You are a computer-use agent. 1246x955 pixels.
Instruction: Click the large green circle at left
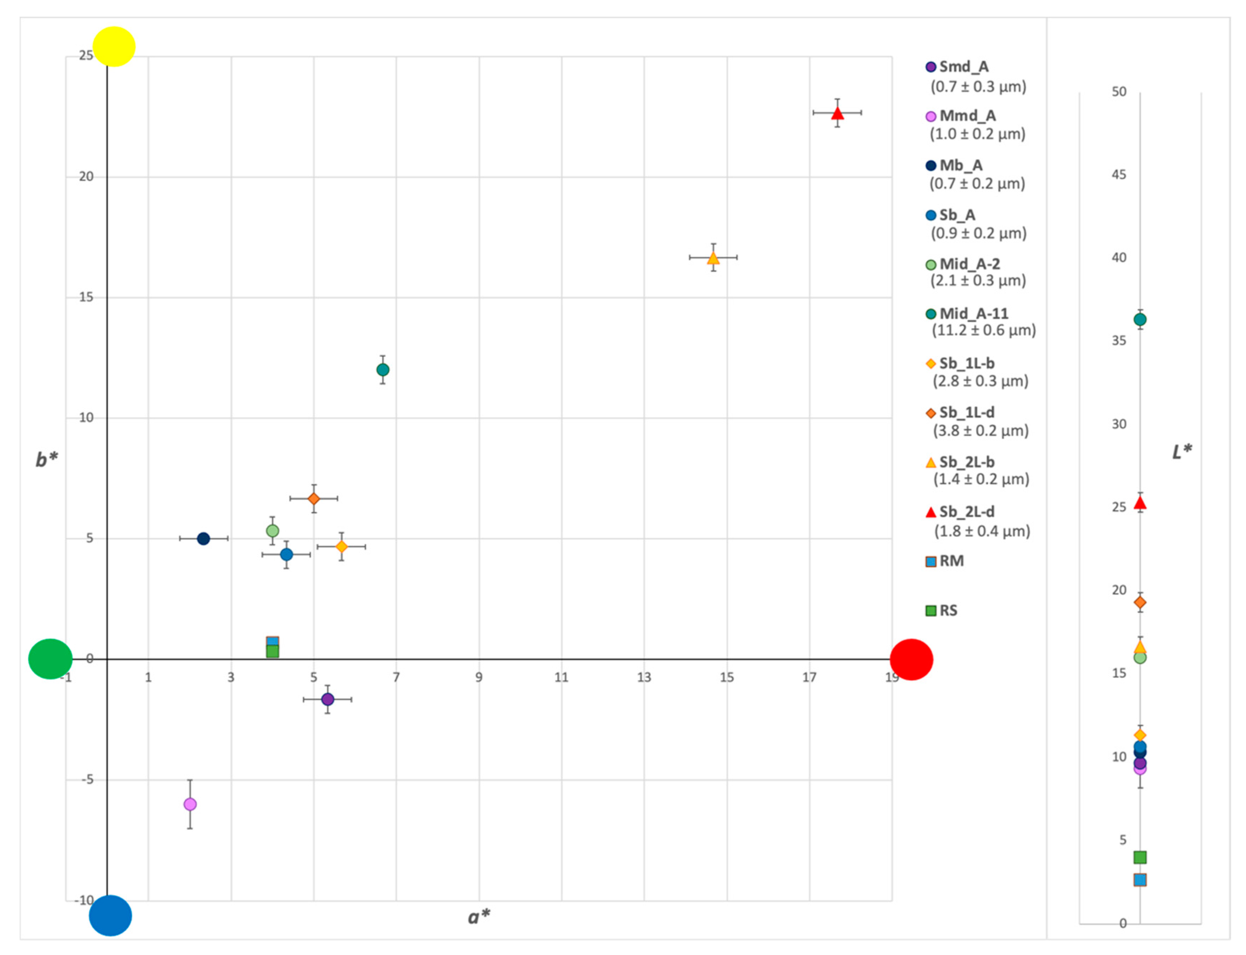[50, 659]
